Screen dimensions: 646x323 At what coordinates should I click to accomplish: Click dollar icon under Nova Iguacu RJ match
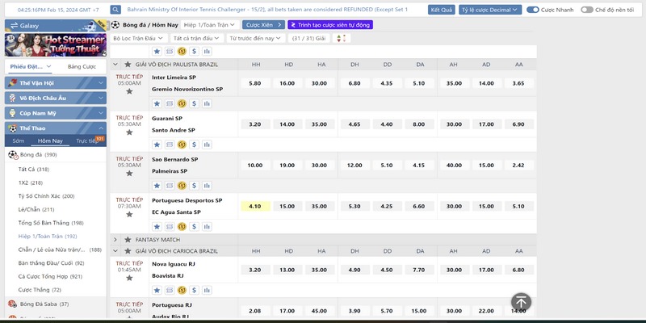(x=195, y=291)
